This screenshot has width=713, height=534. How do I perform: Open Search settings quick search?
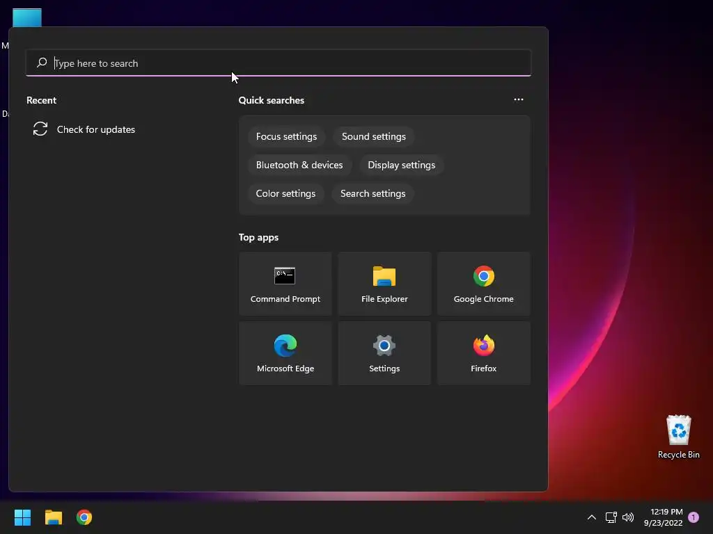click(x=373, y=194)
